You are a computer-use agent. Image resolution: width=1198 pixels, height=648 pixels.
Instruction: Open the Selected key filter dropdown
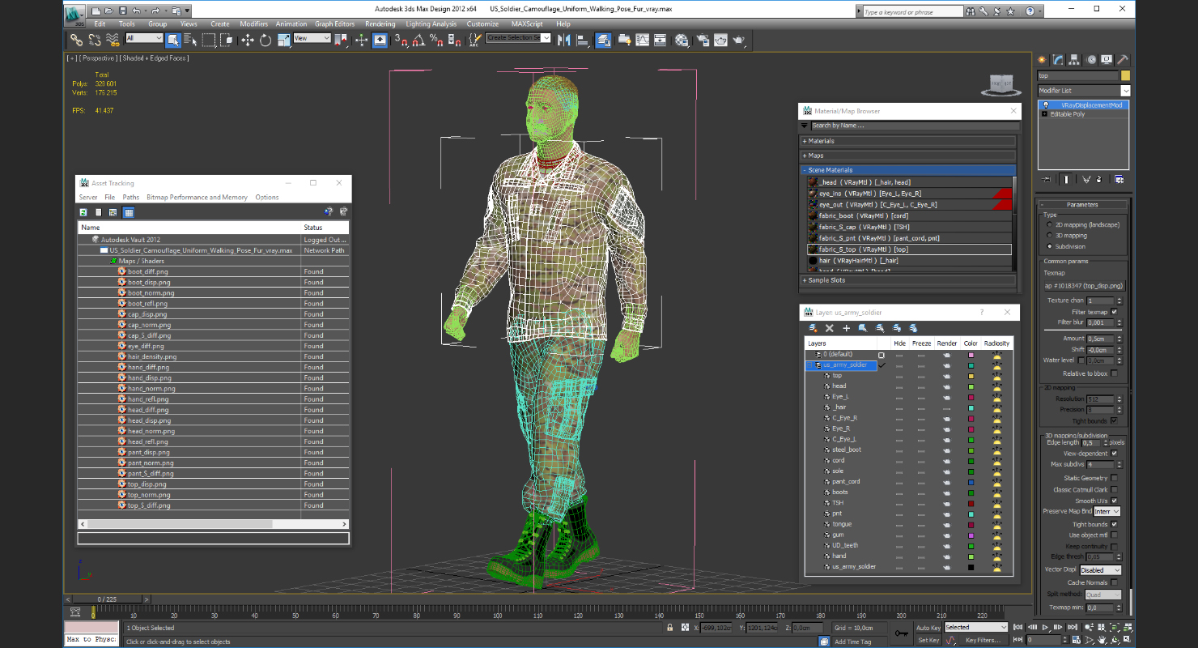976,627
